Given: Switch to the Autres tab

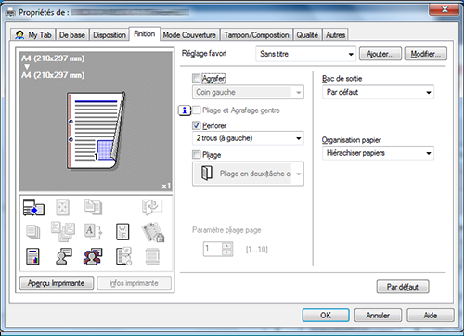Looking at the screenshot, I should tap(335, 35).
